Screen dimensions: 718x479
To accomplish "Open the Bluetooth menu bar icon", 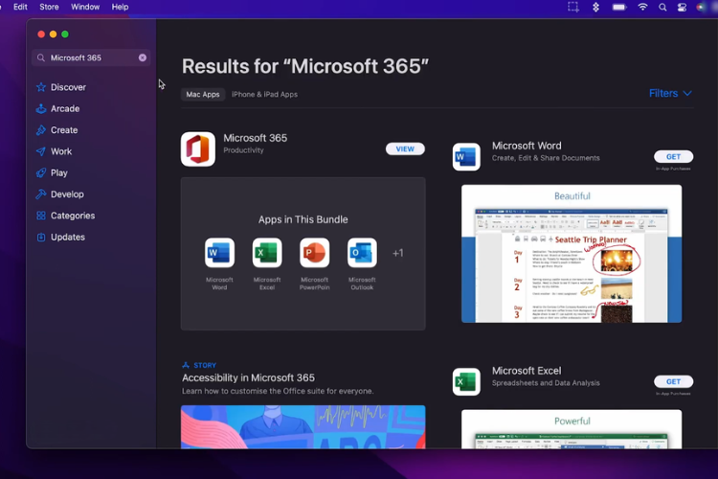I will 595,7.
